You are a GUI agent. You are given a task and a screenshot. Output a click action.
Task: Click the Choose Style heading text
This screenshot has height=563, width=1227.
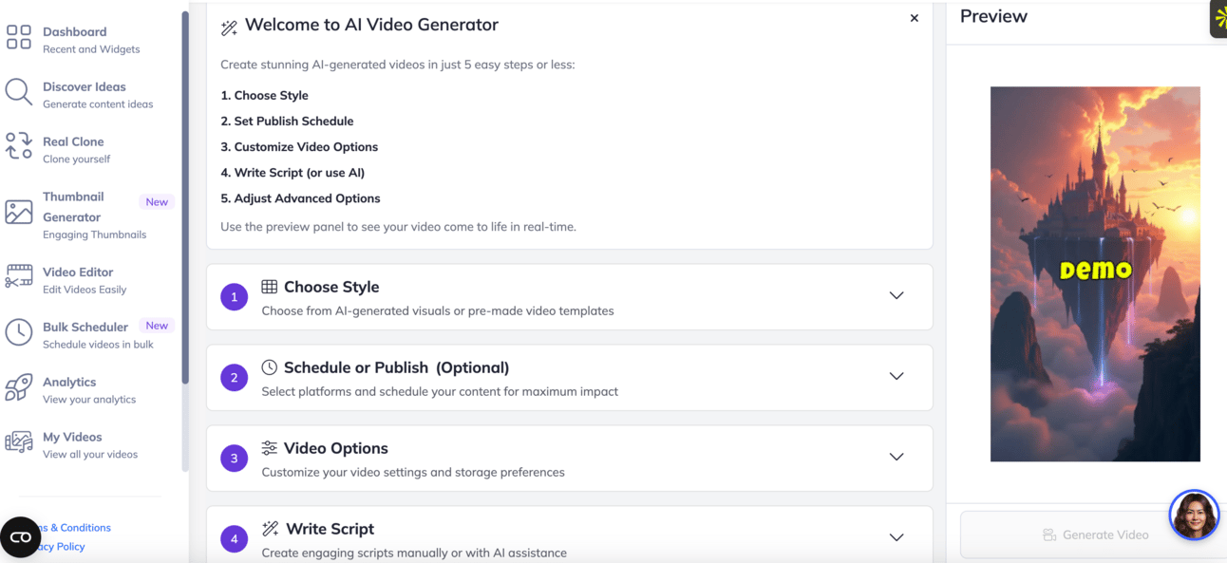click(x=331, y=287)
